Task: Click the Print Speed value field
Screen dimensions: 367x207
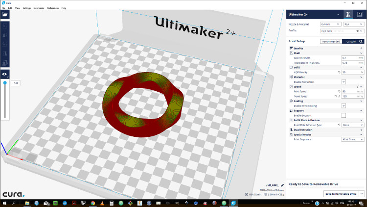Action: (353, 91)
